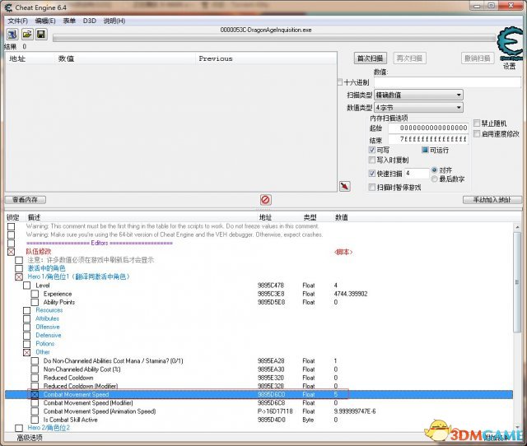Image resolution: width=527 pixels, height=446 pixels.
Task: Open the 表单 menu
Action: tap(69, 21)
